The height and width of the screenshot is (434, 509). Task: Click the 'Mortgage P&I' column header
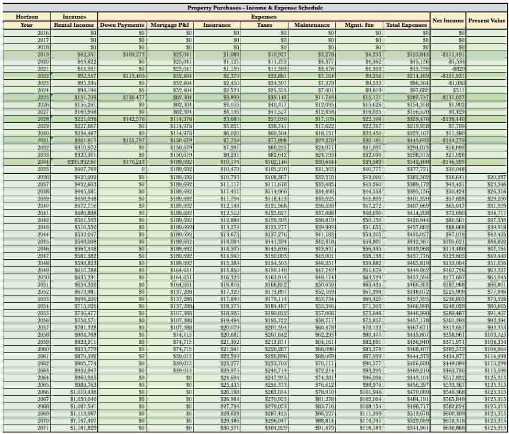click(x=169, y=25)
